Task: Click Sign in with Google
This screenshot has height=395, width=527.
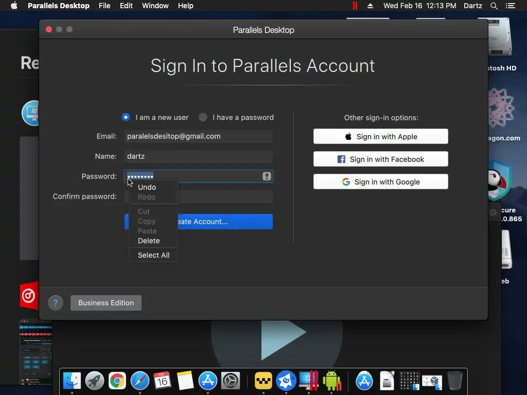Action: pos(380,182)
